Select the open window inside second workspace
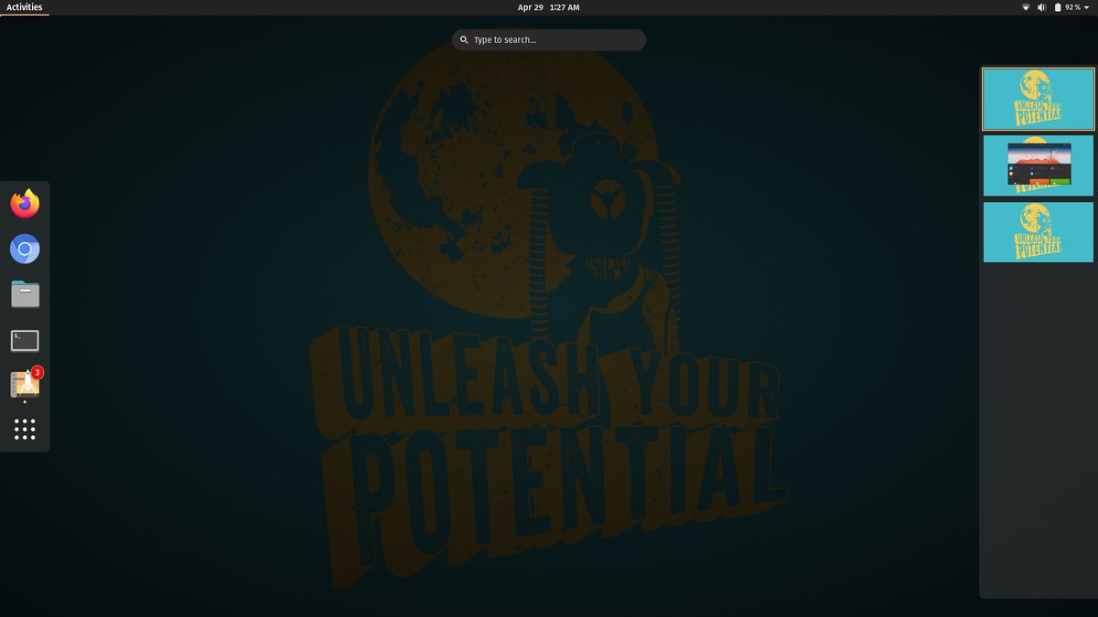Screen dimensions: 1098x617 1039,165
